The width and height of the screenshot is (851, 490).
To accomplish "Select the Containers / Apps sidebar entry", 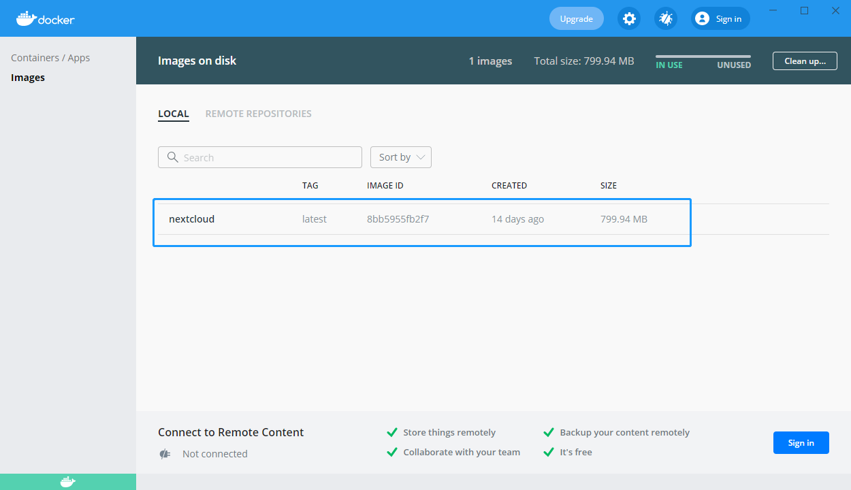I will 49,57.
